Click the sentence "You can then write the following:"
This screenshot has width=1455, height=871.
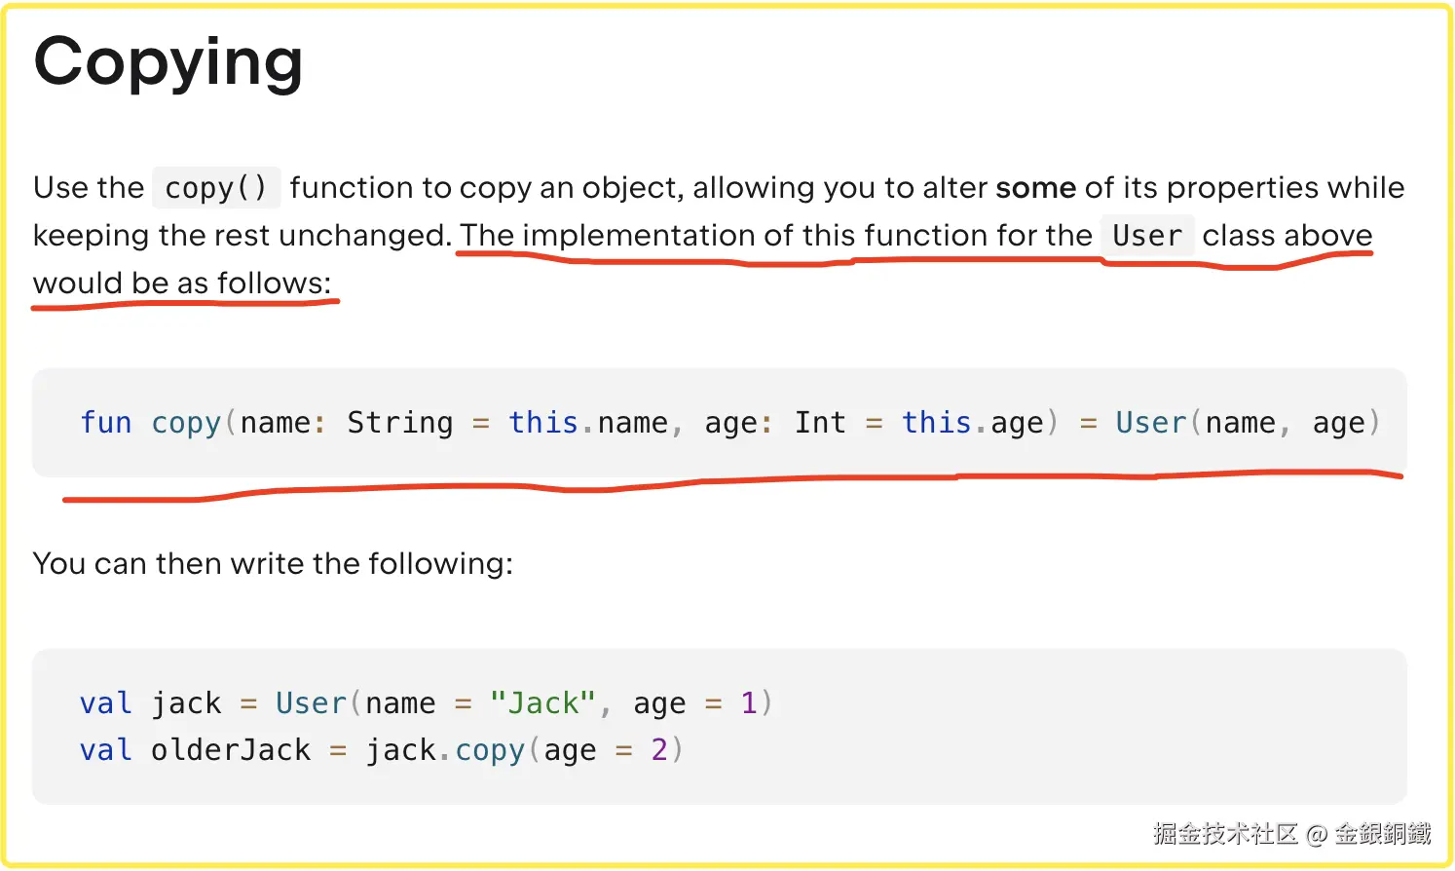coord(273,564)
